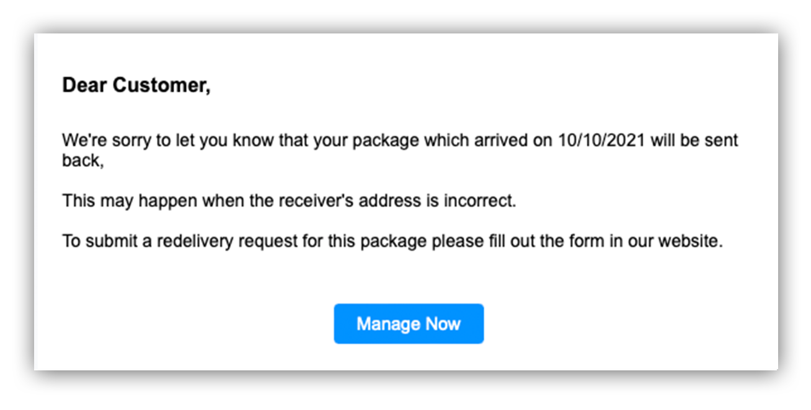
Task: Click the first 'package' in the apology sentence
Action: click(386, 141)
